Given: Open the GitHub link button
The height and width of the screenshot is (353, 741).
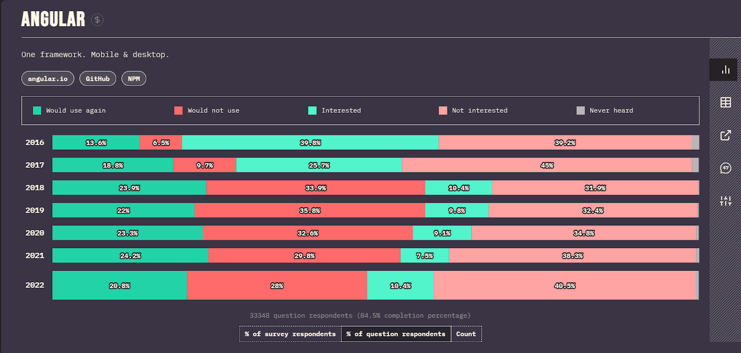Looking at the screenshot, I should point(98,79).
